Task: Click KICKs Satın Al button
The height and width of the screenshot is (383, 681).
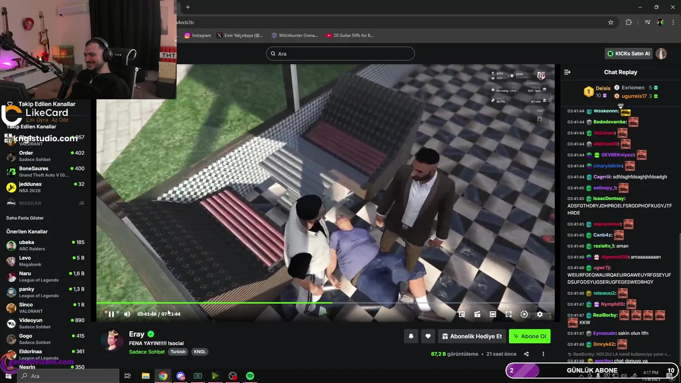Action: (x=629, y=54)
